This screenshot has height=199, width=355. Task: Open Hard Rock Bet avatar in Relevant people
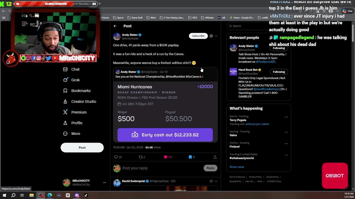coord(233,72)
